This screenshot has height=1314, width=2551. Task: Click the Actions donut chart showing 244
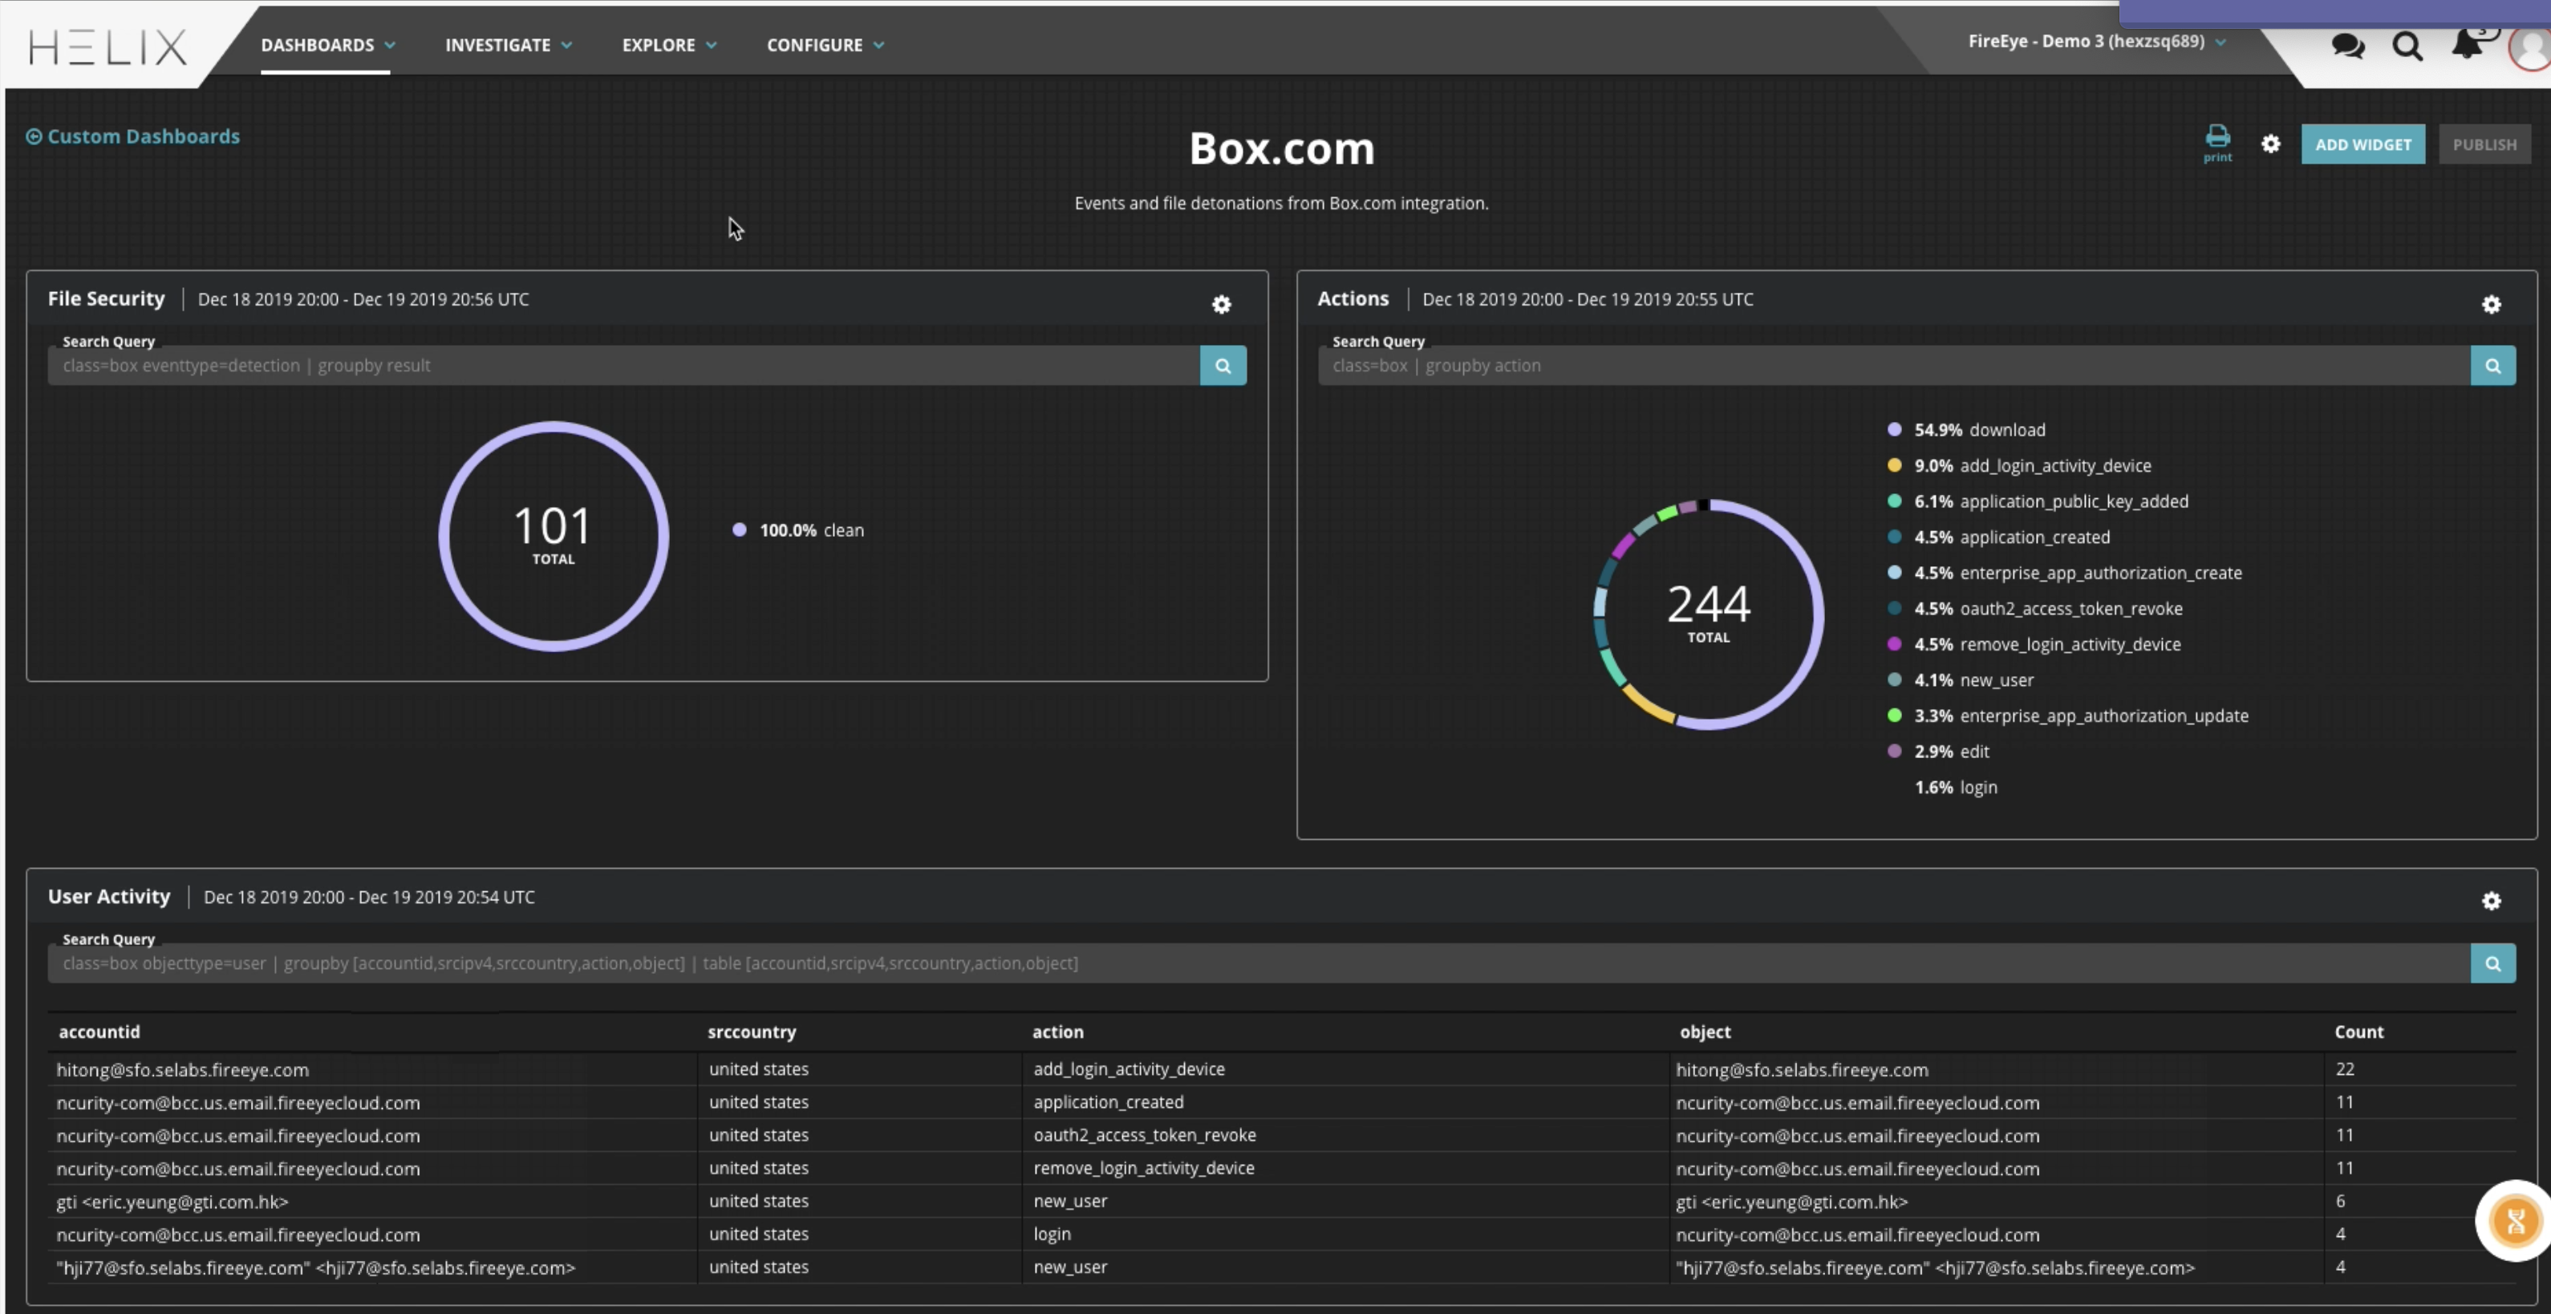[1708, 614]
